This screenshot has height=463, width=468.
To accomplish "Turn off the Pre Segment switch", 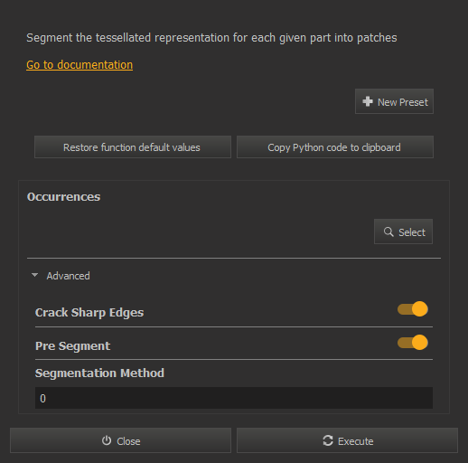I will (x=413, y=343).
